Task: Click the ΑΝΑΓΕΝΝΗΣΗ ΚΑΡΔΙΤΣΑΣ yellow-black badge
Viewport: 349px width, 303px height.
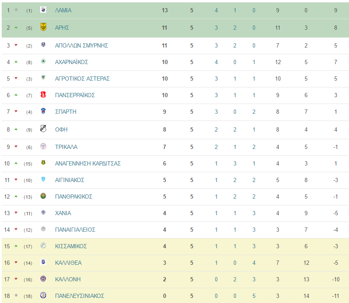Action: 43,163
